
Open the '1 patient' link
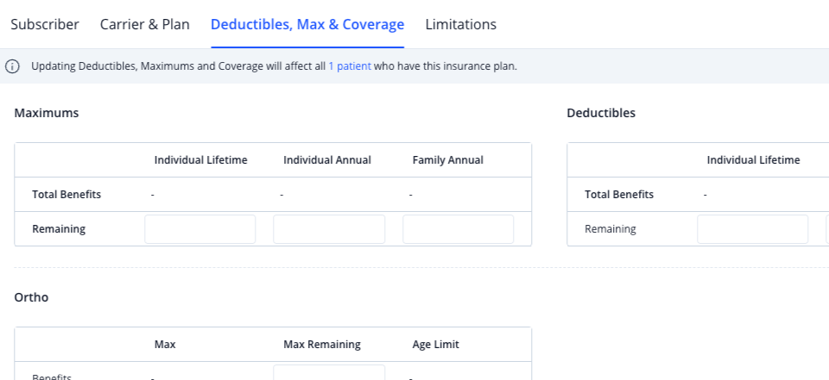pos(350,66)
